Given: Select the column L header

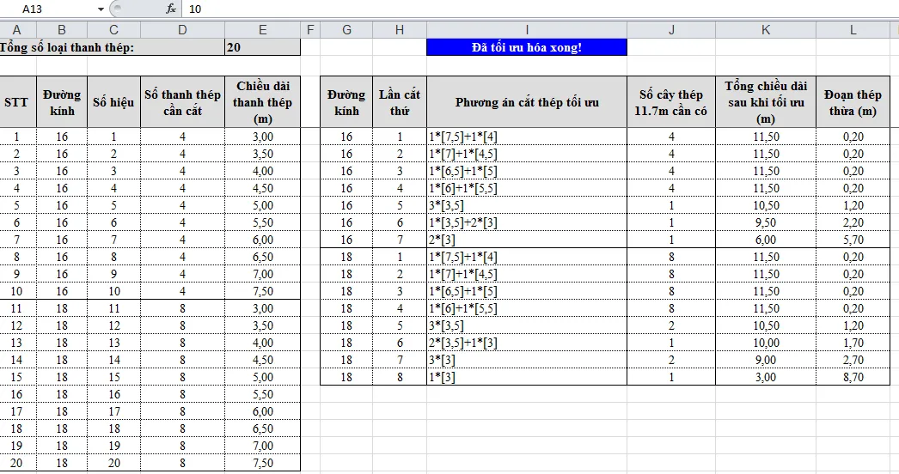Looking at the screenshot, I should (853, 30).
